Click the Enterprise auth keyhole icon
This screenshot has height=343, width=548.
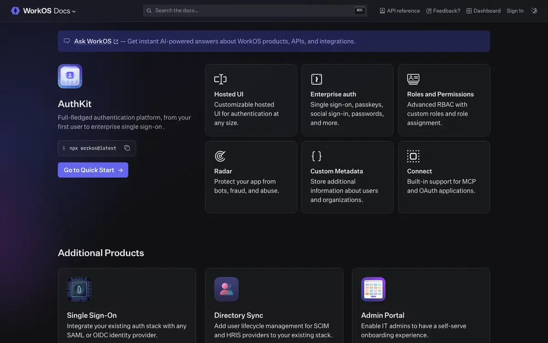click(316, 79)
